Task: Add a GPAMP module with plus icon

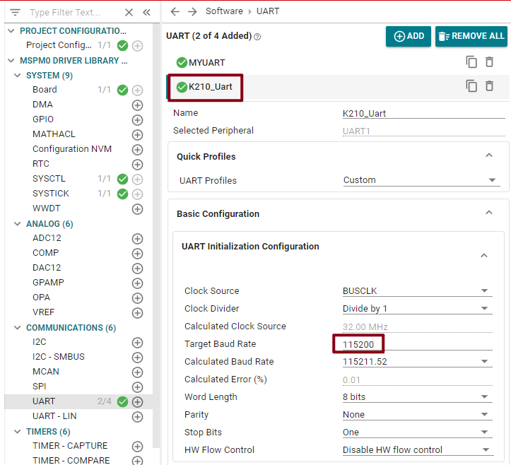Action: coord(137,283)
